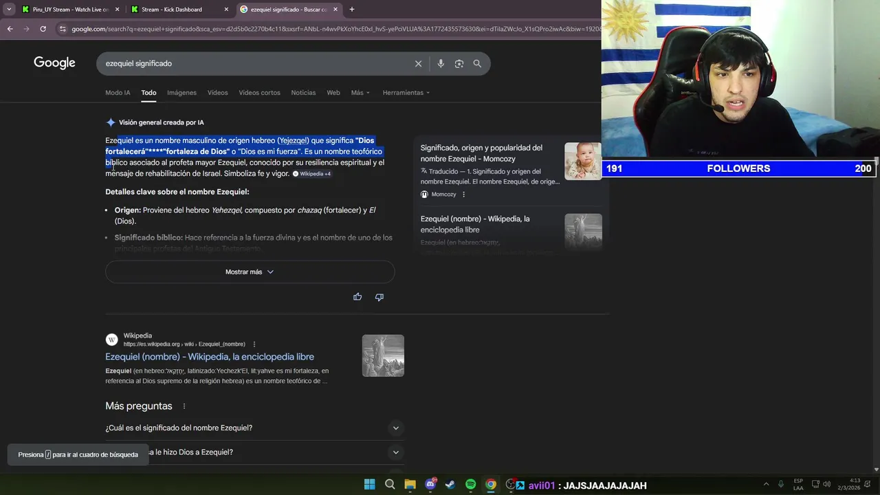Open the Herramientas dropdown
The width and height of the screenshot is (880, 495).
406,93
